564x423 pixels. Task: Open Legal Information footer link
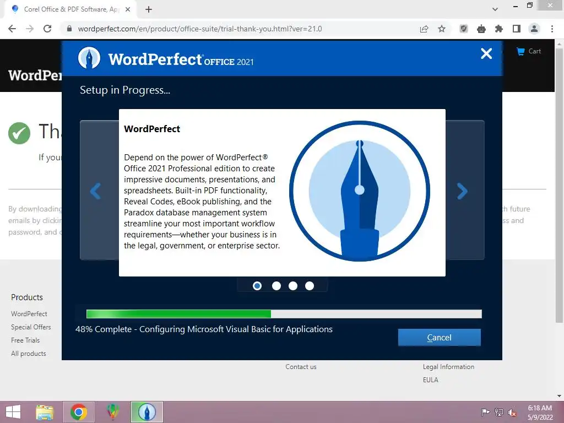tap(448, 367)
